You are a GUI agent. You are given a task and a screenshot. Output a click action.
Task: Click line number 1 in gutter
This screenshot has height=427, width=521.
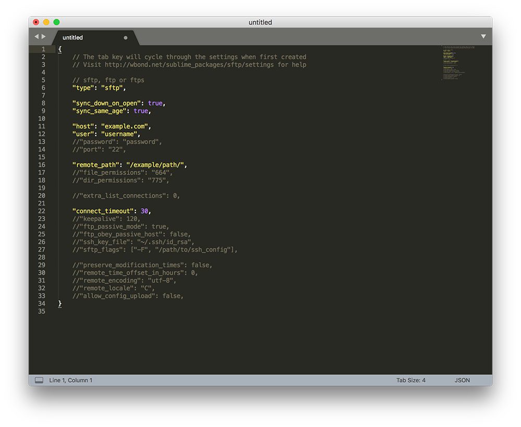tap(43, 49)
